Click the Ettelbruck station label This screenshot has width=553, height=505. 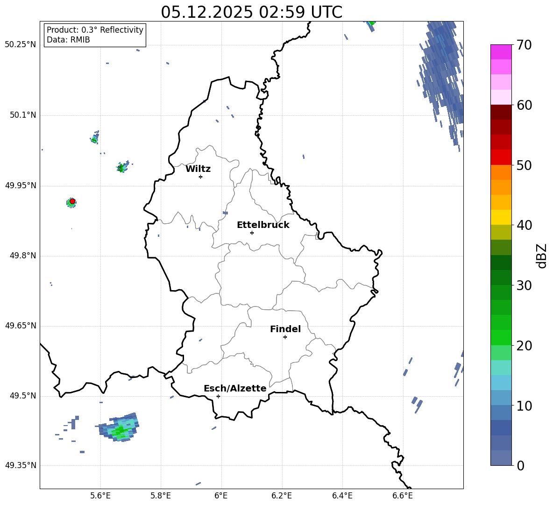(x=263, y=225)
